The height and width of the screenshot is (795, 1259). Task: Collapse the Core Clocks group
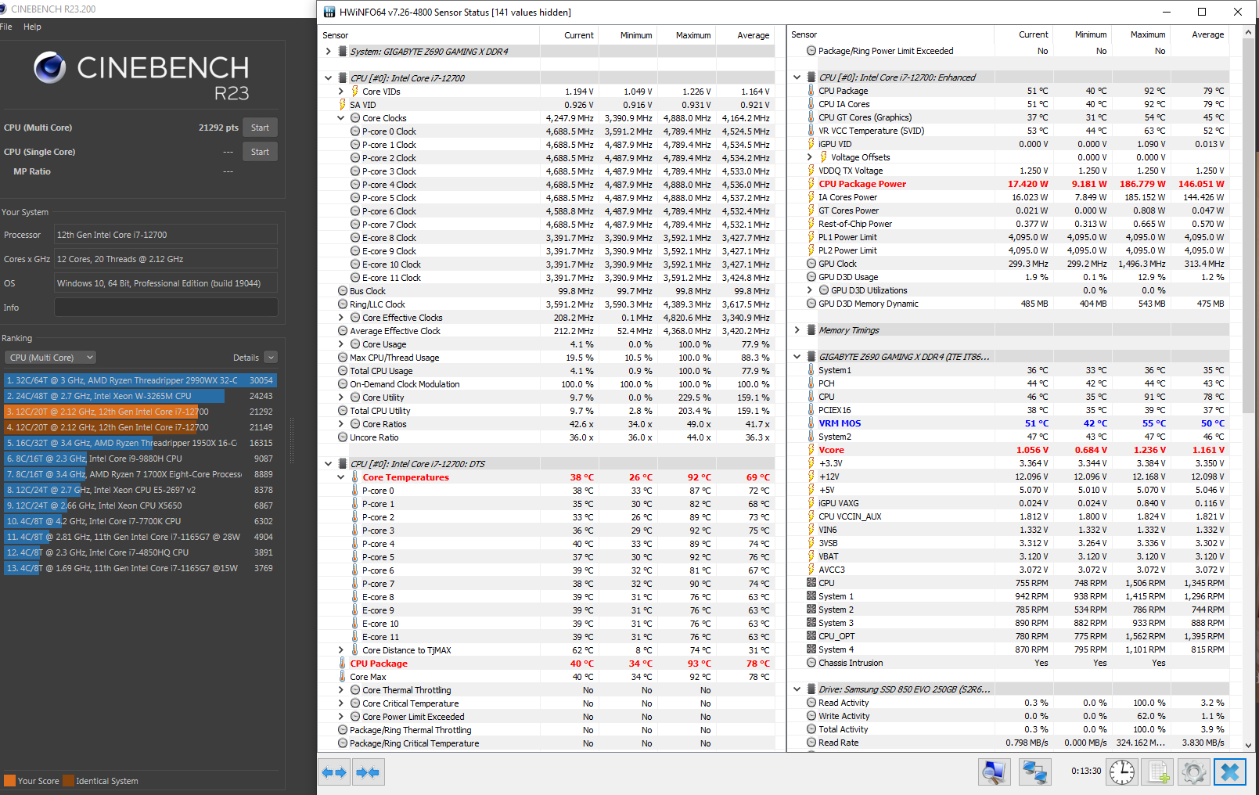(341, 118)
